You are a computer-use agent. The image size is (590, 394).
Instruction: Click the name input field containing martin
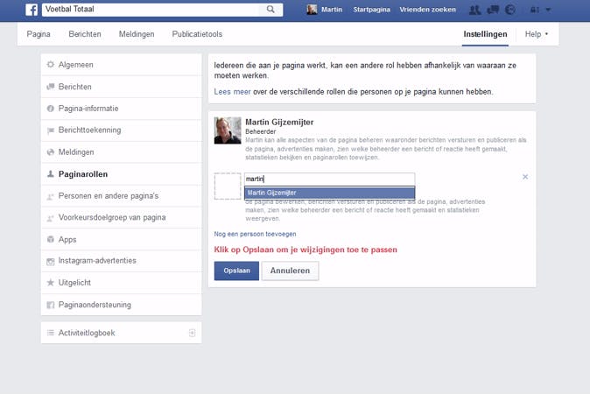pos(330,179)
